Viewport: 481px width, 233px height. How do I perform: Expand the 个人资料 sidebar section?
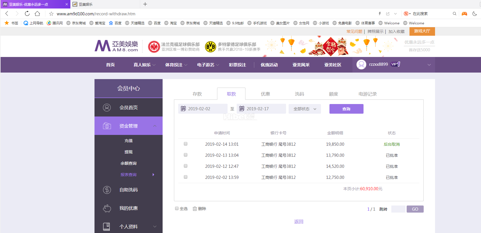[x=155, y=226]
